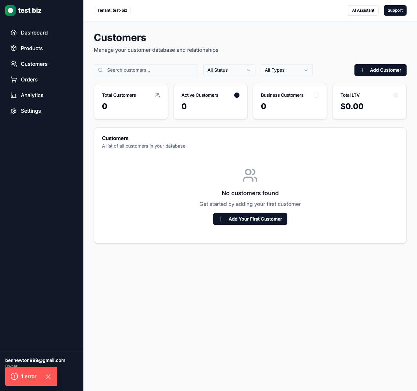Open Analytics via the bar chart icon
Viewport: 417px width, 391px height.
(x=14, y=95)
